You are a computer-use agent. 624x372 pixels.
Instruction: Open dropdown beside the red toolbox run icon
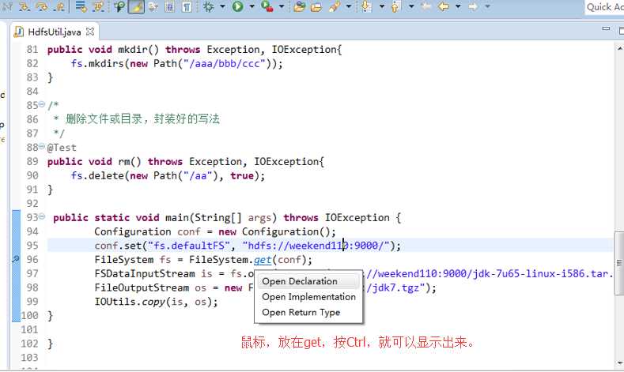[282, 7]
